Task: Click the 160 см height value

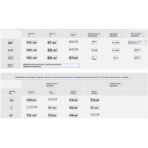Action: tap(31, 50)
